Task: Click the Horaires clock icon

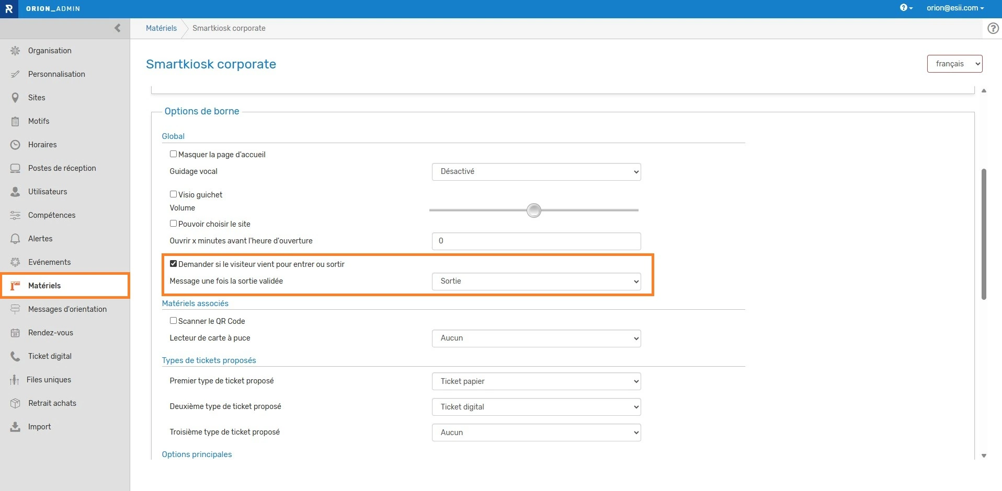Action: (x=15, y=145)
